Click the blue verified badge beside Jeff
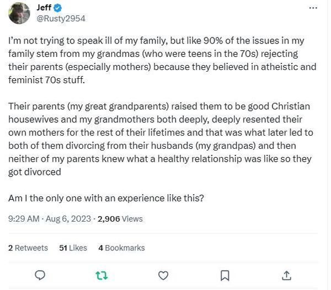The width and height of the screenshot is (331, 290). point(58,8)
